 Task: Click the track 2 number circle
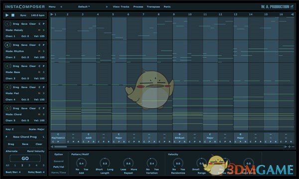[7, 45]
